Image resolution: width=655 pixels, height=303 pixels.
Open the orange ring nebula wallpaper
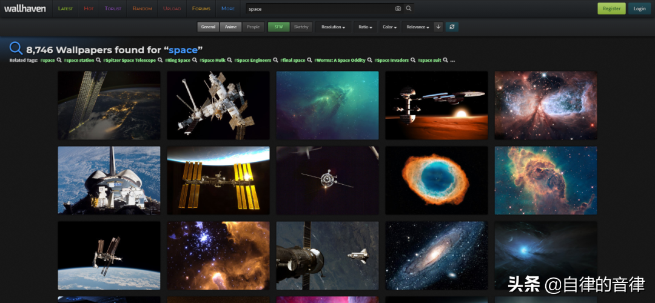pos(437,181)
